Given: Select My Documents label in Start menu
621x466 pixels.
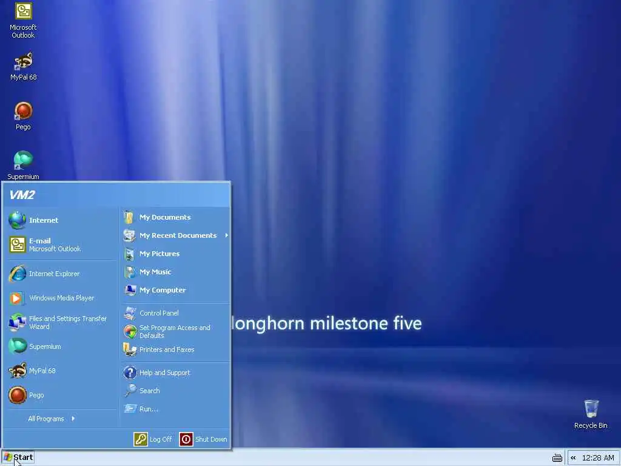Looking at the screenshot, I should [165, 218].
